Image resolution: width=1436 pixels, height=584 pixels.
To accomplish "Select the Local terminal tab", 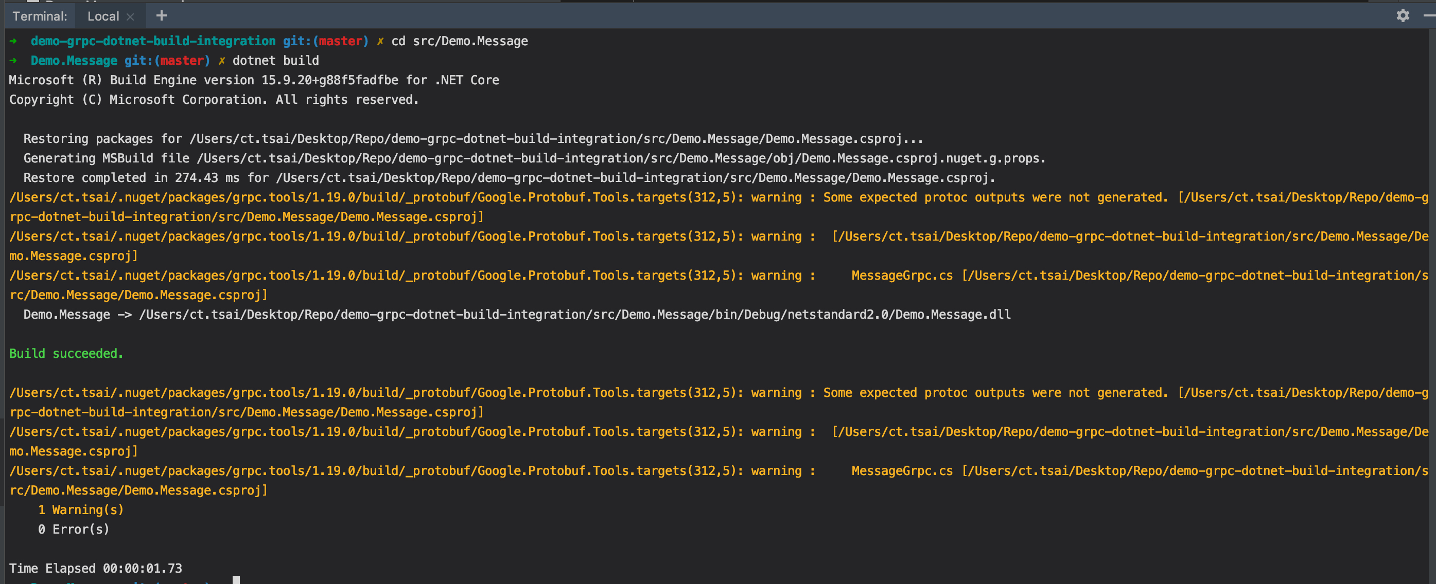I will click(103, 16).
